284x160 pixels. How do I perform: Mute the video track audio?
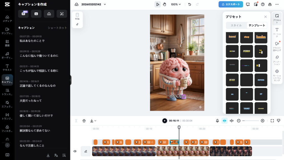[75, 151]
